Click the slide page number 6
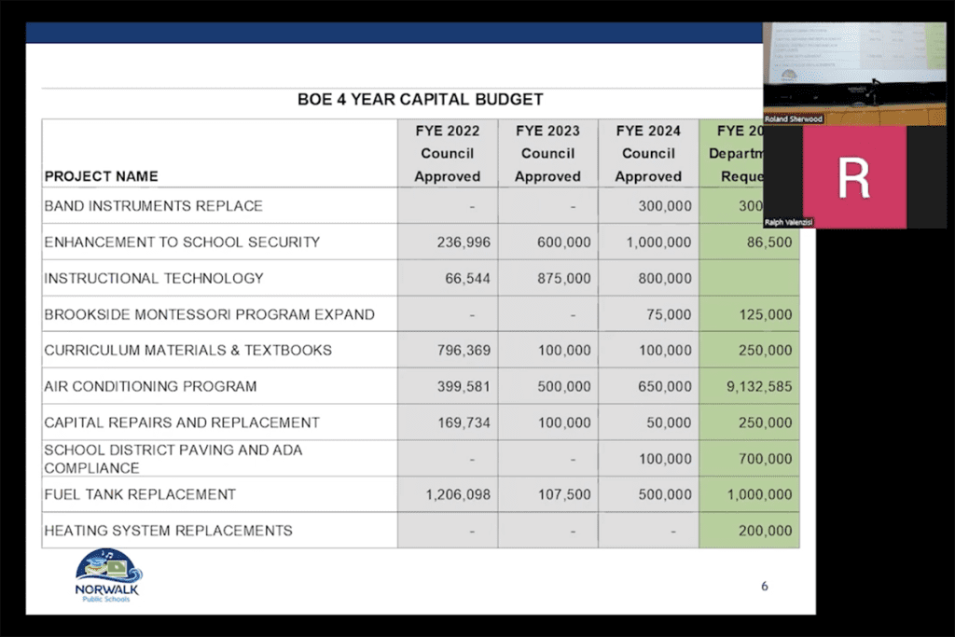The height and width of the screenshot is (637, 955). [x=765, y=587]
